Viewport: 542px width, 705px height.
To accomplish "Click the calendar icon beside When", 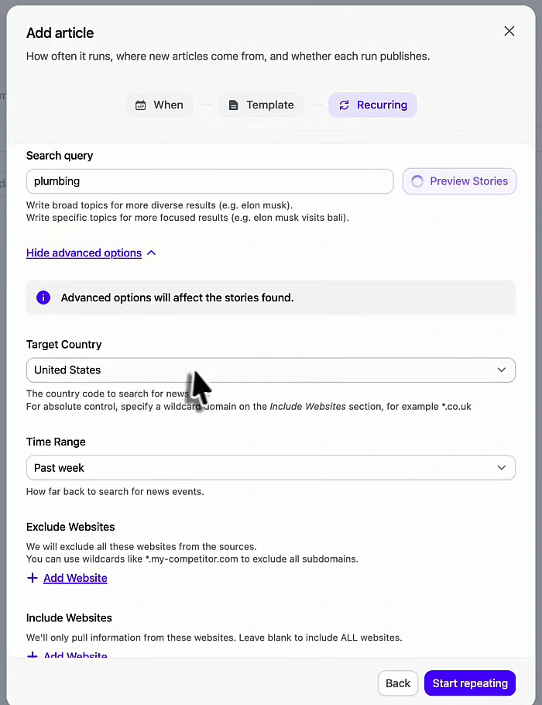I will pos(141,105).
